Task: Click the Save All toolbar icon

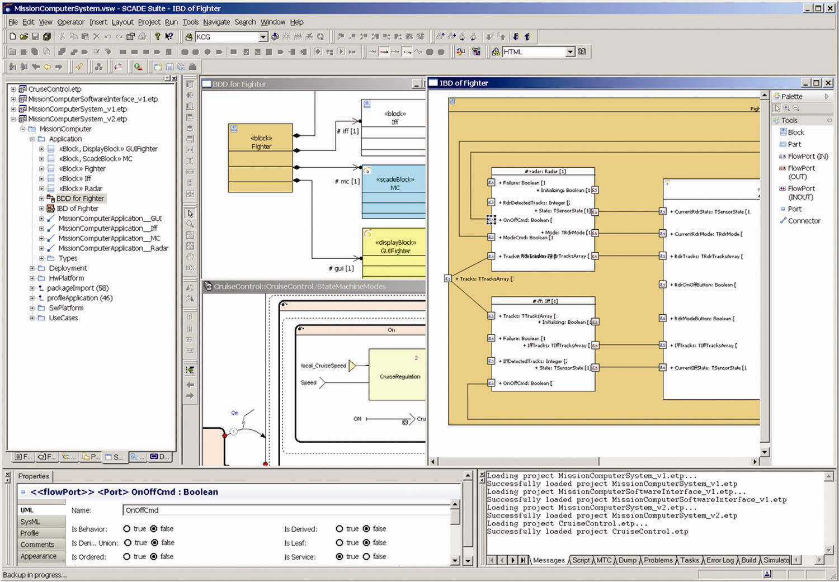Action: pyautogui.click(x=47, y=36)
